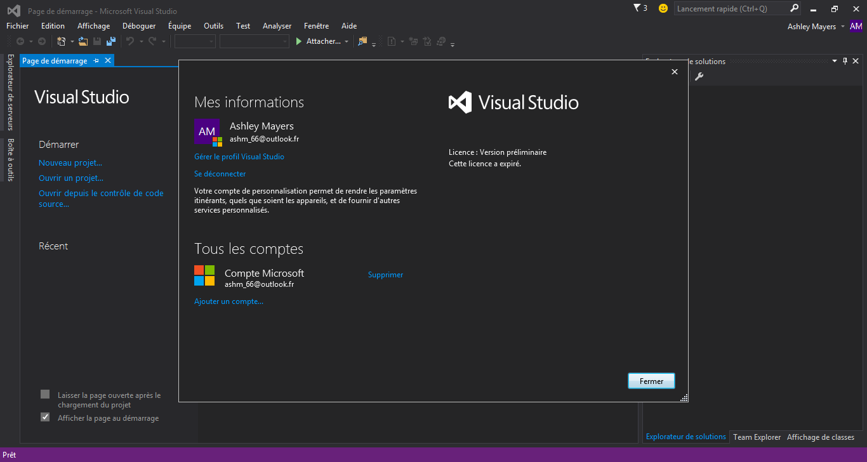This screenshot has width=867, height=462.
Task: Click the 'Ajouter un compte...' link
Action: tap(228, 301)
